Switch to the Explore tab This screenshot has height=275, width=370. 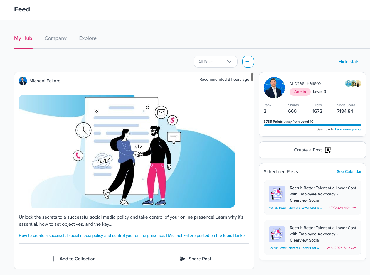(88, 38)
